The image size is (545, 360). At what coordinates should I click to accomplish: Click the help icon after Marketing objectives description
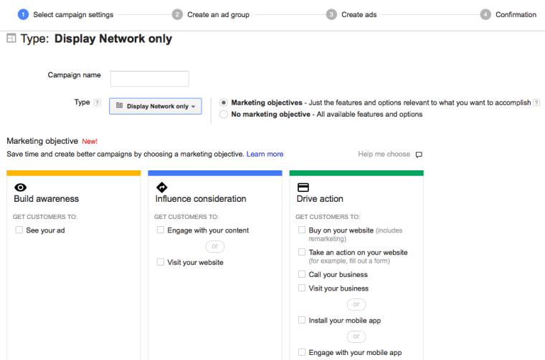pyautogui.click(x=536, y=103)
